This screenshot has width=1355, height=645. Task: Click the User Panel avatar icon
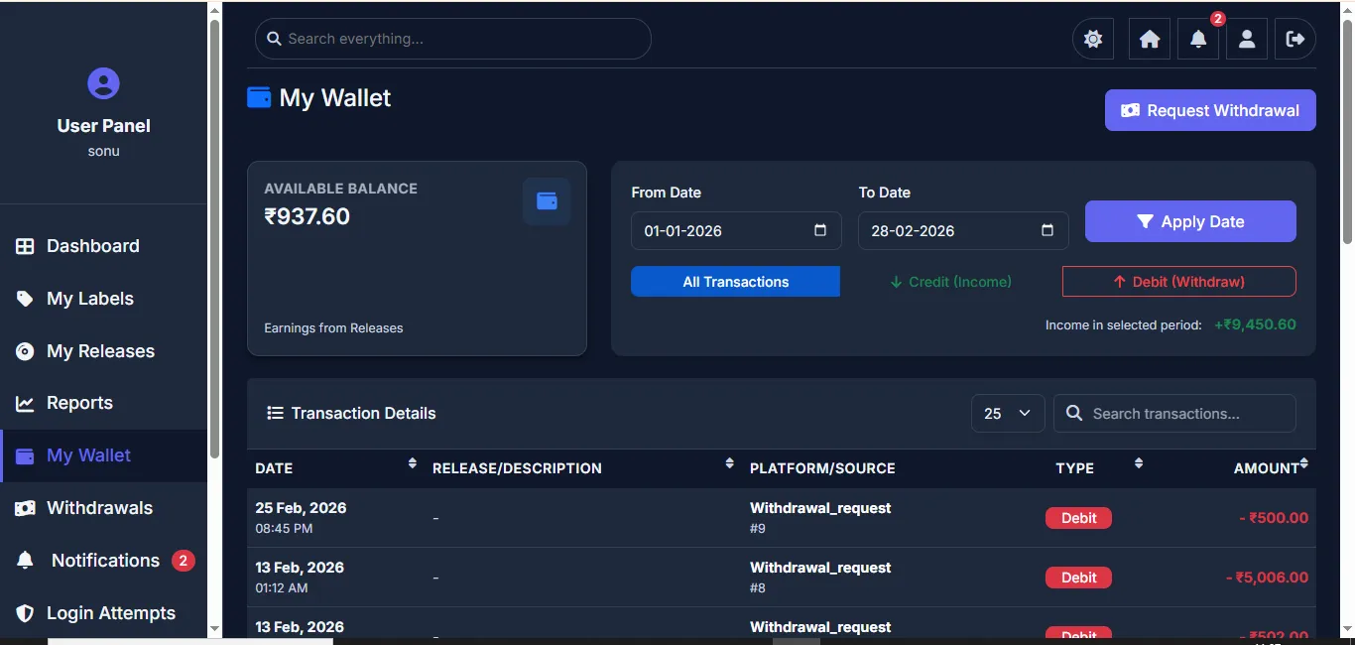103,83
